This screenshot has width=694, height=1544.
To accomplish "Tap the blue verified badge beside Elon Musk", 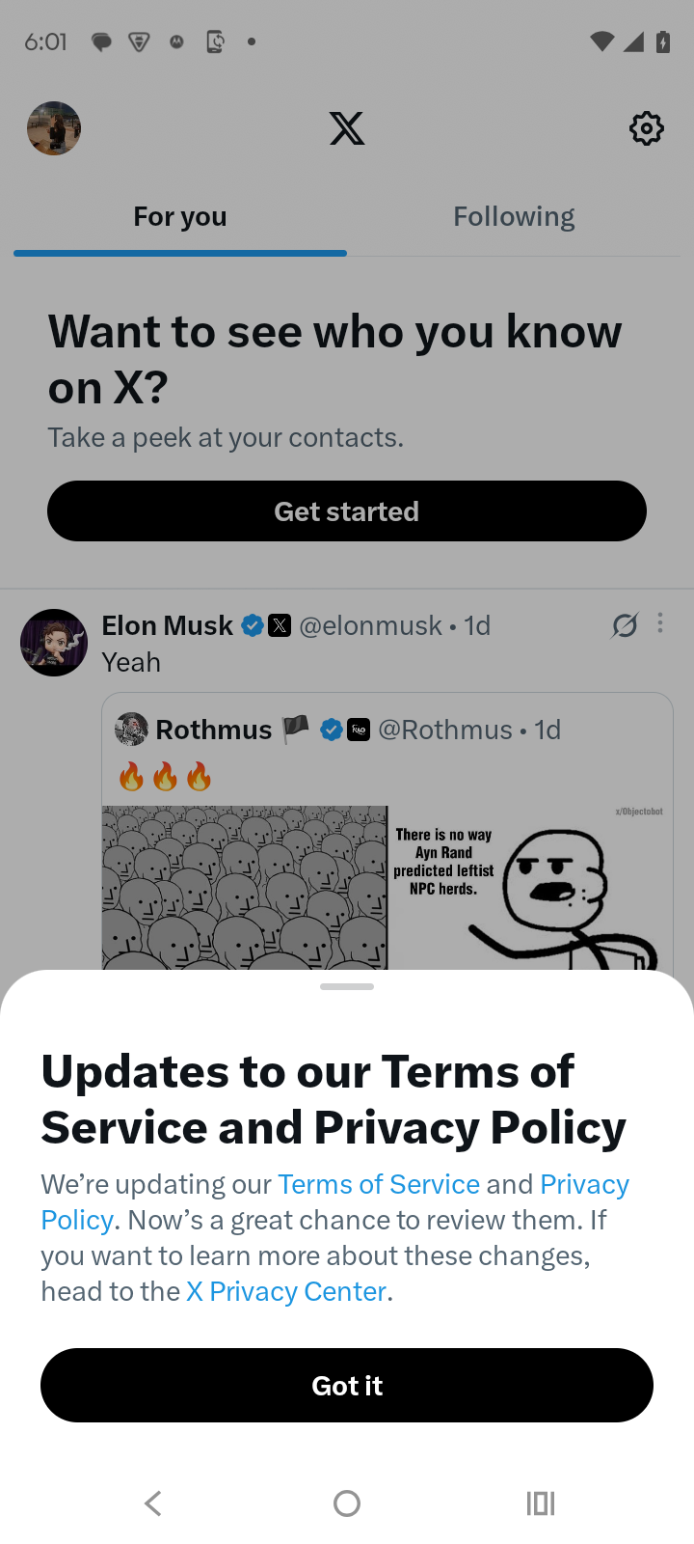I will (x=253, y=626).
